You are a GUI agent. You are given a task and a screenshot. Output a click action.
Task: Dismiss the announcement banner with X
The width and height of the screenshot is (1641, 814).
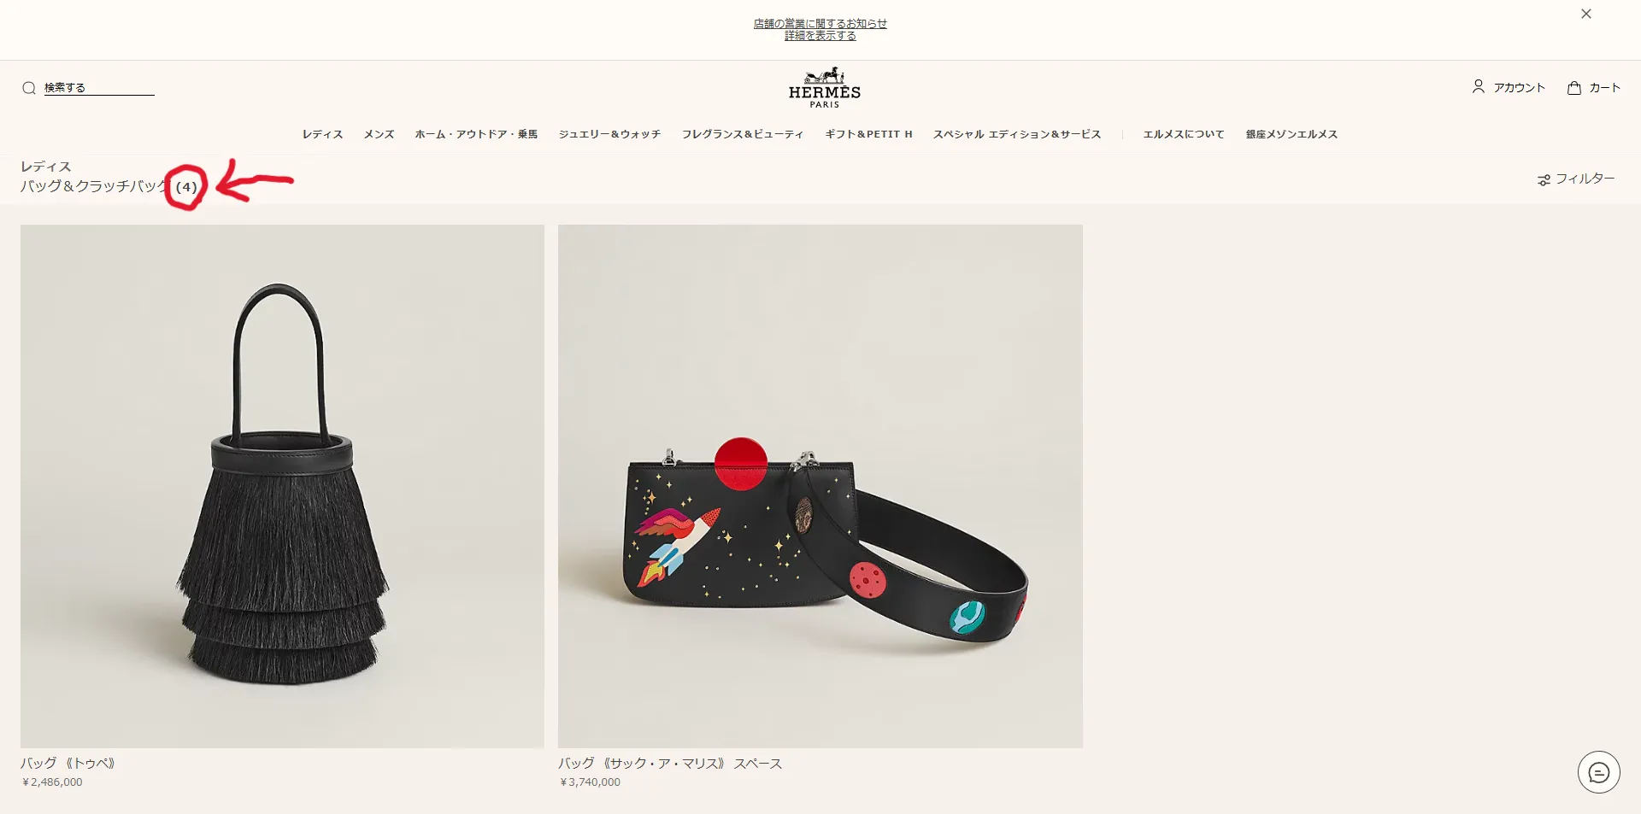coord(1586,14)
